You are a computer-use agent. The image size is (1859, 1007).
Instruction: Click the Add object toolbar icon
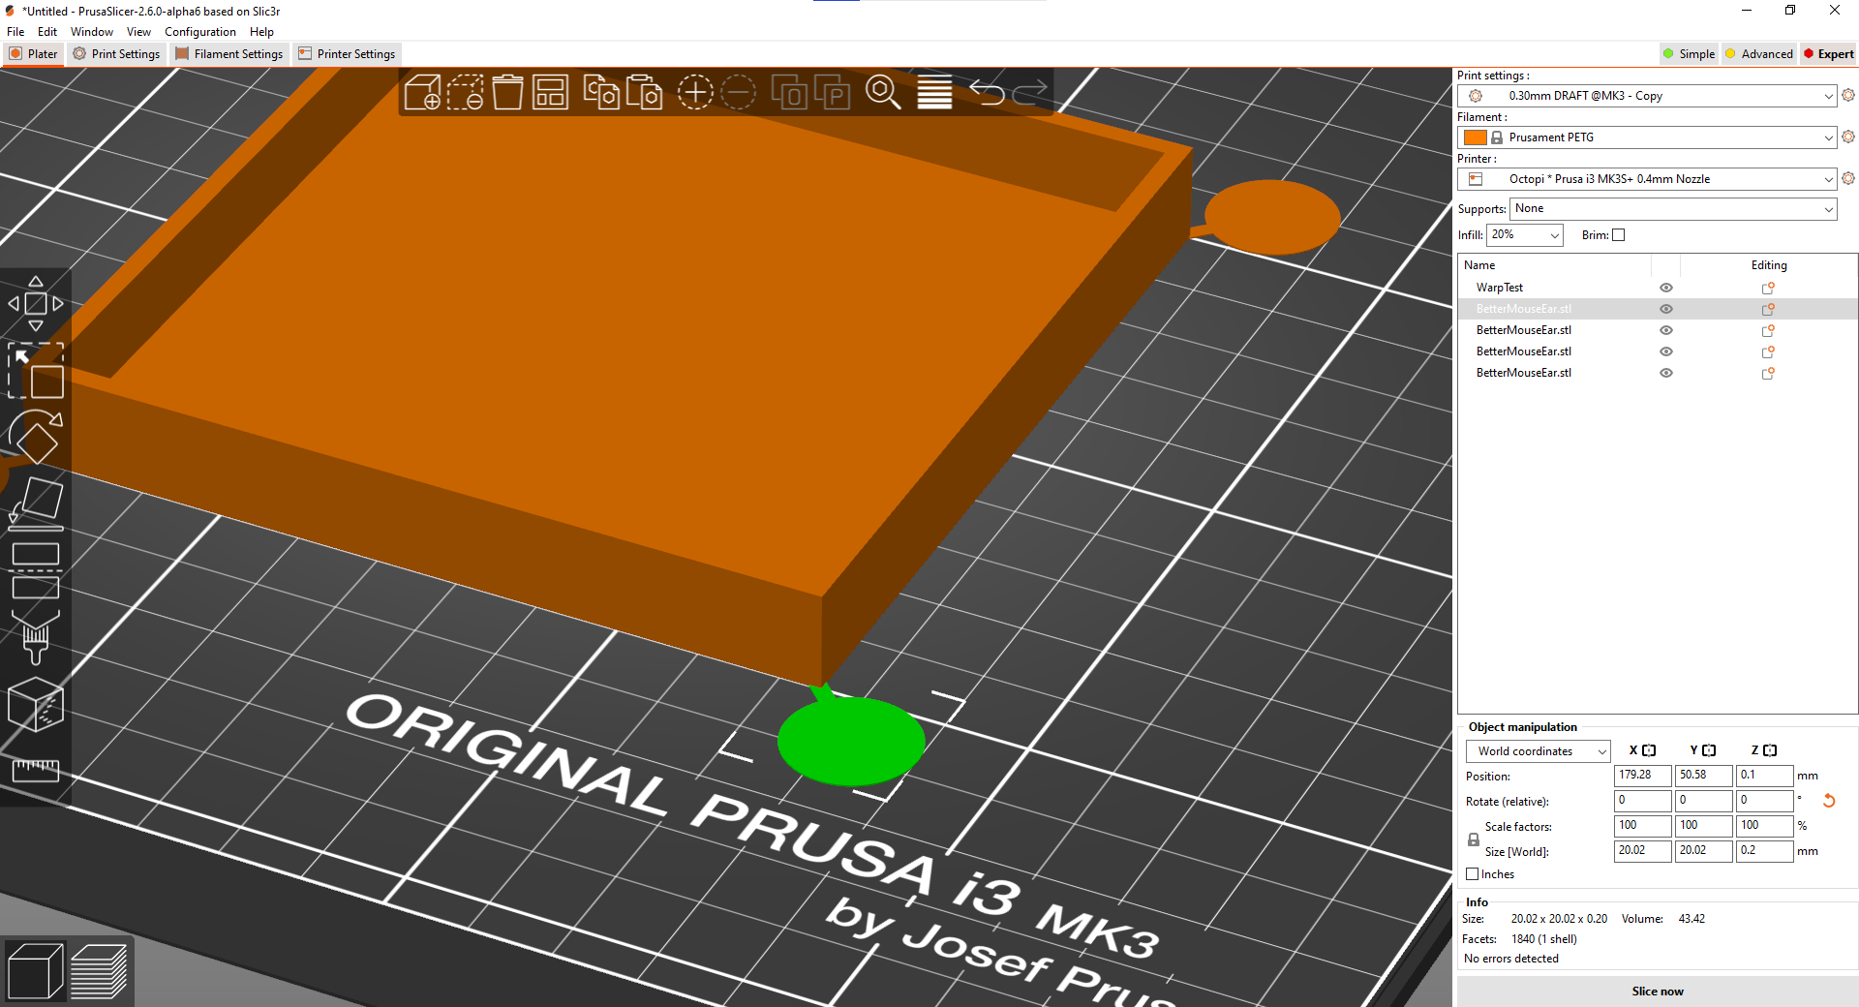(422, 93)
